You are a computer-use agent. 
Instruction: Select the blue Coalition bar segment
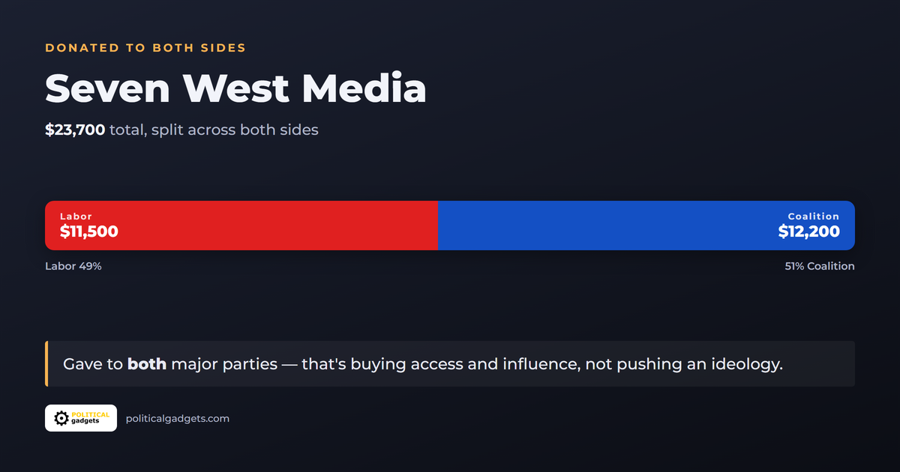646,226
